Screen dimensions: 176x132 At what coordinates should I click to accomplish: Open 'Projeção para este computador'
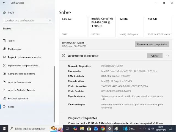(x=25, y=57)
